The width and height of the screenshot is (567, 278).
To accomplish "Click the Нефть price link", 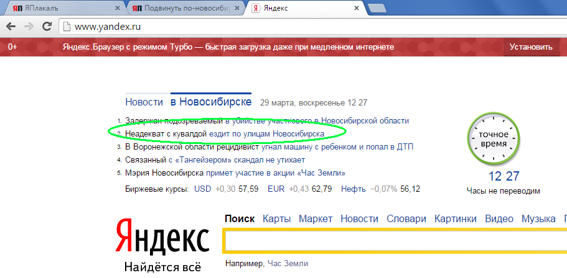I will pyautogui.click(x=353, y=189).
